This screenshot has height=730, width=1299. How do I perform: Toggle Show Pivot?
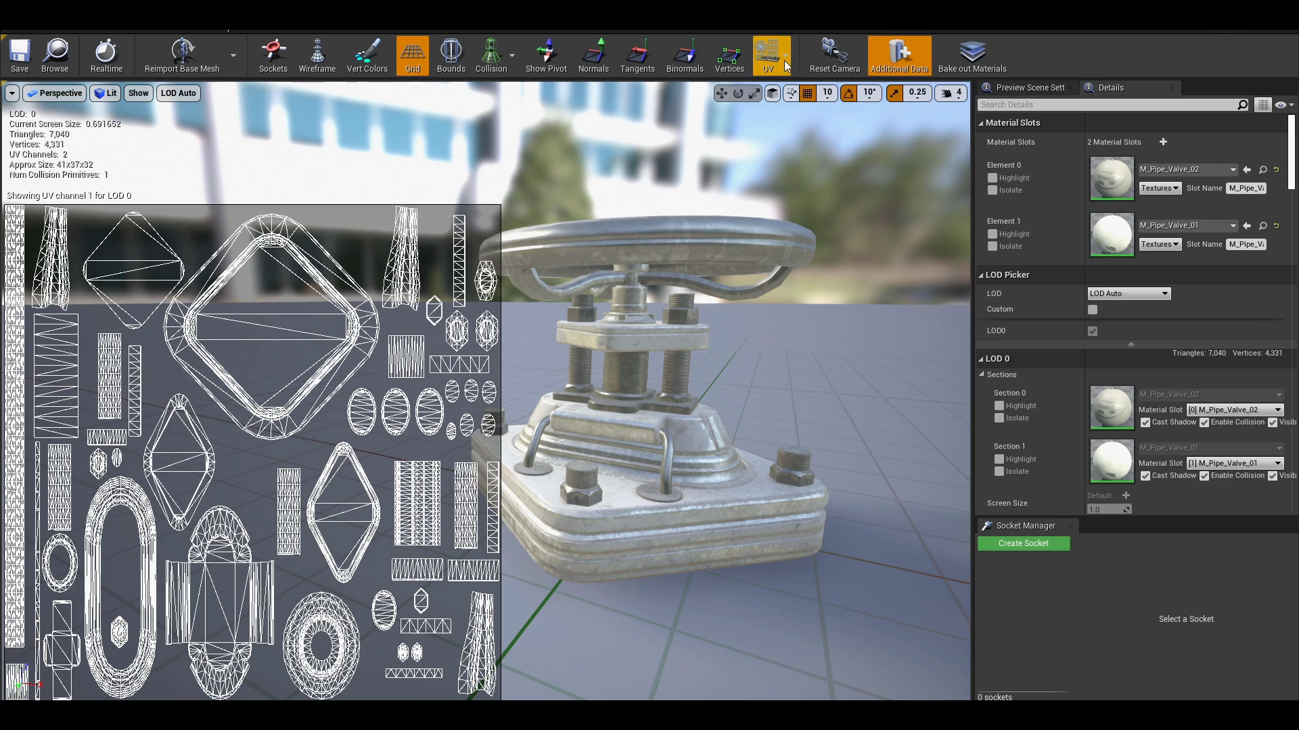coord(546,55)
